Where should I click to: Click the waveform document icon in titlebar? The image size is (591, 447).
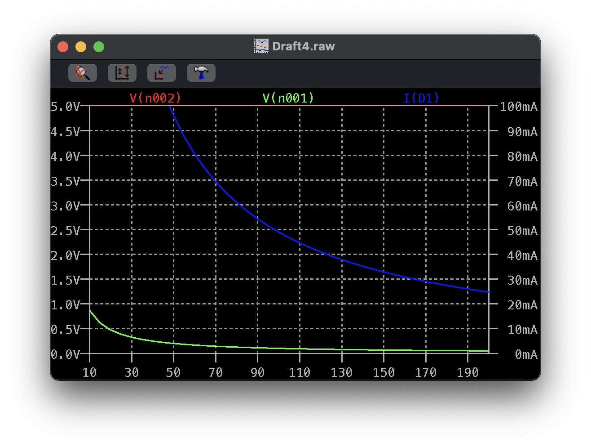point(262,45)
